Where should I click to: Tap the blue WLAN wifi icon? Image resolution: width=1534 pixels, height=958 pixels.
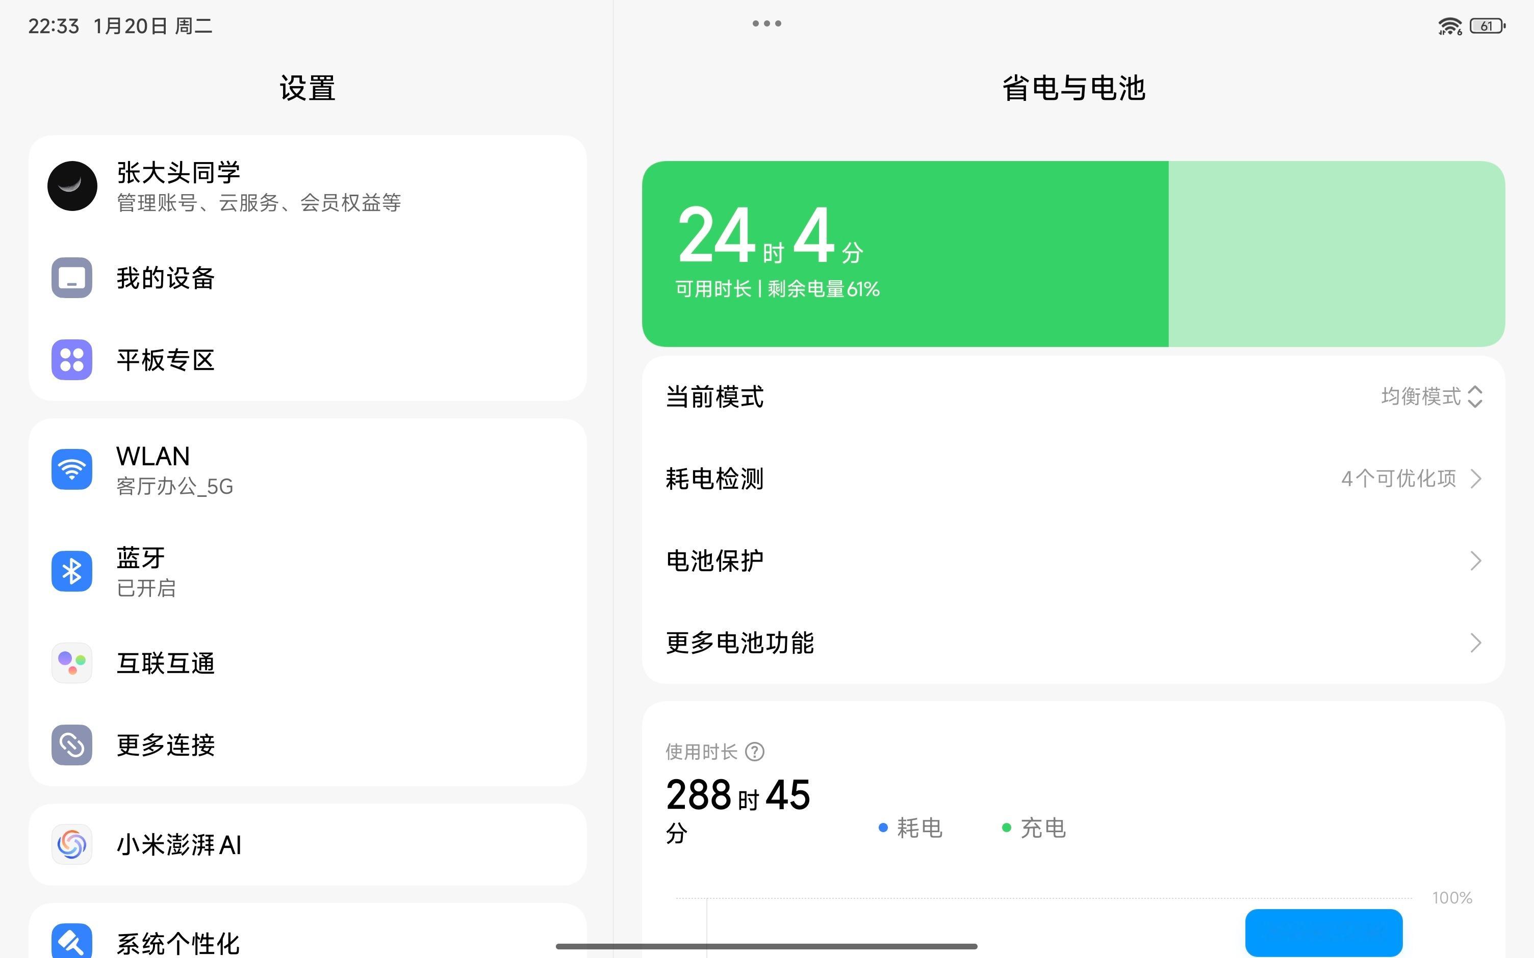pyautogui.click(x=71, y=469)
